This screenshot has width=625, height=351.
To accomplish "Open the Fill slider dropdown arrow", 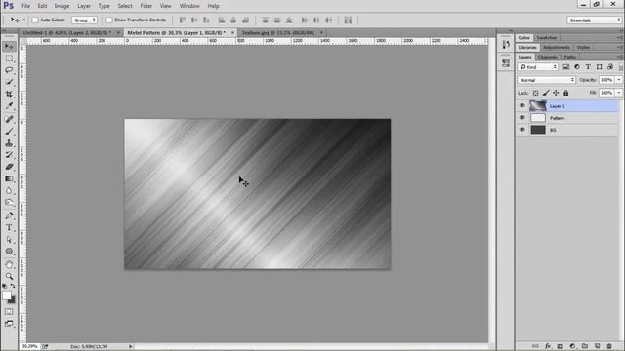I will click(x=619, y=93).
